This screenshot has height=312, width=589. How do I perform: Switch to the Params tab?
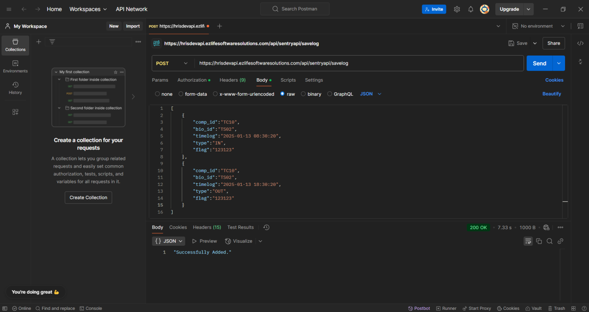pos(160,80)
